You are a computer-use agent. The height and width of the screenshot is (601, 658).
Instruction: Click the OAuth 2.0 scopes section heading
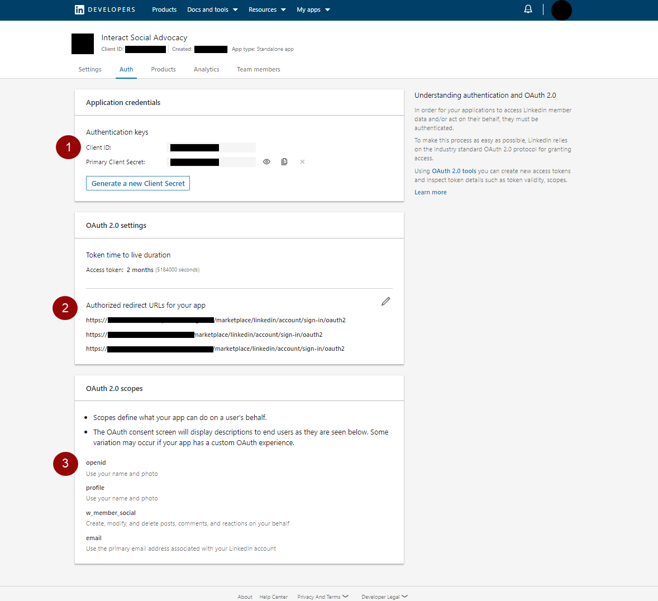[114, 389]
